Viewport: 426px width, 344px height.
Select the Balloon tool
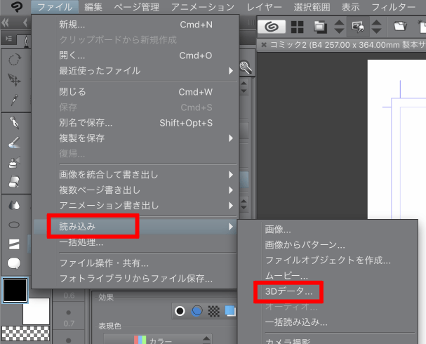[x=13, y=263]
